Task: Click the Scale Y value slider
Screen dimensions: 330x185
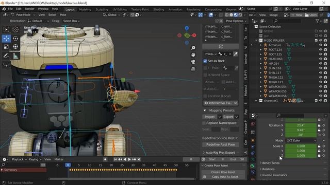Action: point(301,151)
